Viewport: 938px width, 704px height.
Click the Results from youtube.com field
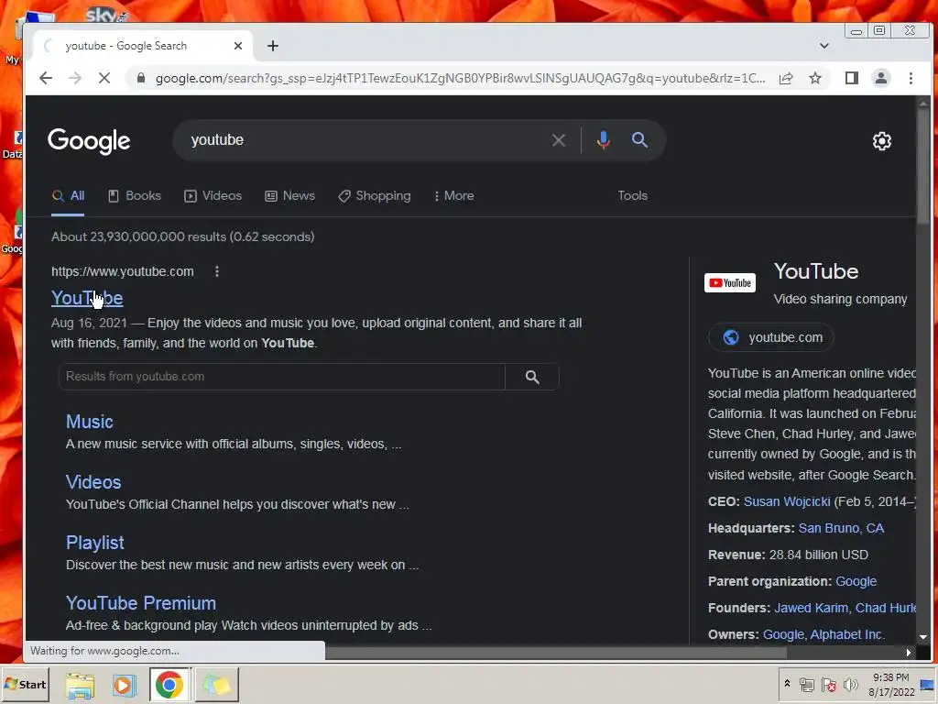point(281,377)
